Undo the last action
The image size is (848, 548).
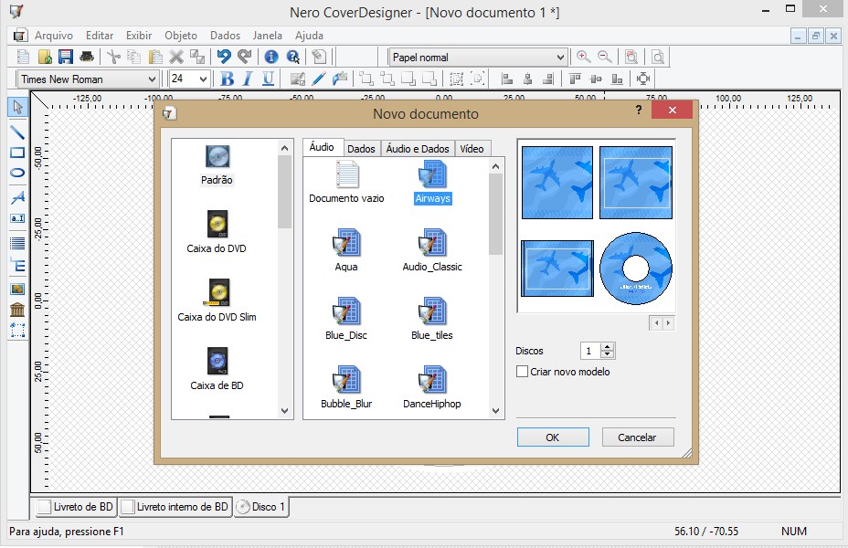[223, 57]
